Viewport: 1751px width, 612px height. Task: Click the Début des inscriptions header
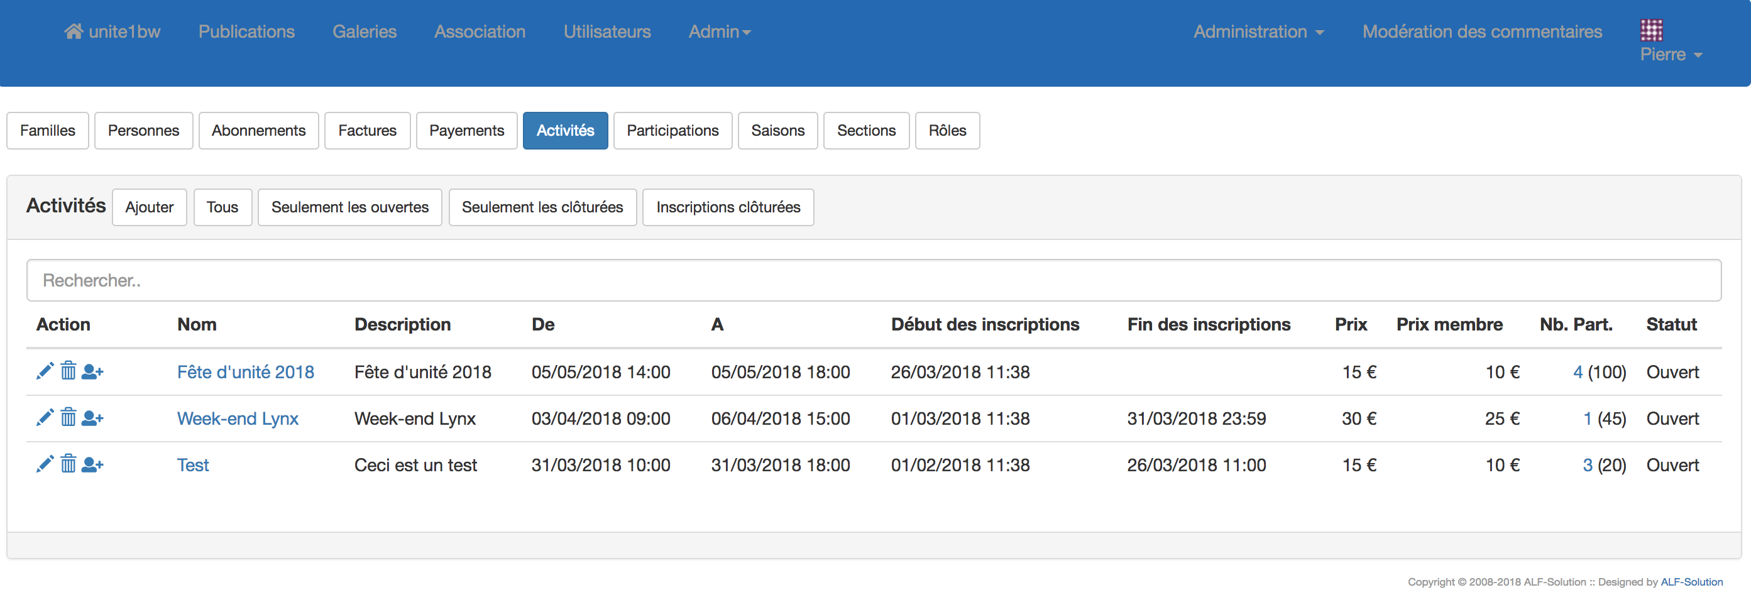click(985, 325)
